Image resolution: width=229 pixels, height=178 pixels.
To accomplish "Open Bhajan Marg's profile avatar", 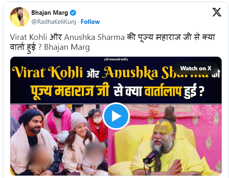I will (x=20, y=17).
